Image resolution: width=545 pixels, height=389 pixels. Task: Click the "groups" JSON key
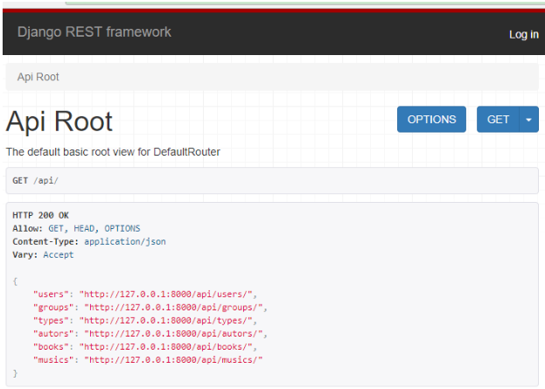53,308
